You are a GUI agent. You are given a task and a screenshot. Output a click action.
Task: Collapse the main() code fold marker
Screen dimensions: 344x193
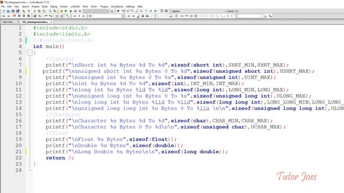point(30,53)
